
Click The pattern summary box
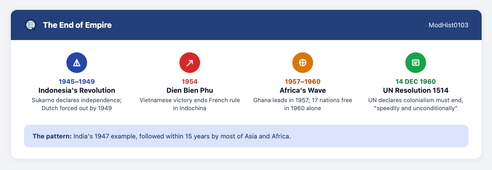[x=246, y=136]
